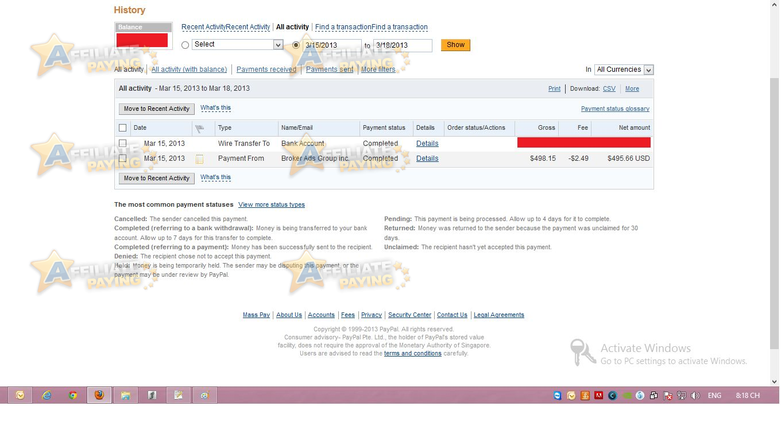Open the note icon on Broker Ads payment row

200,159
